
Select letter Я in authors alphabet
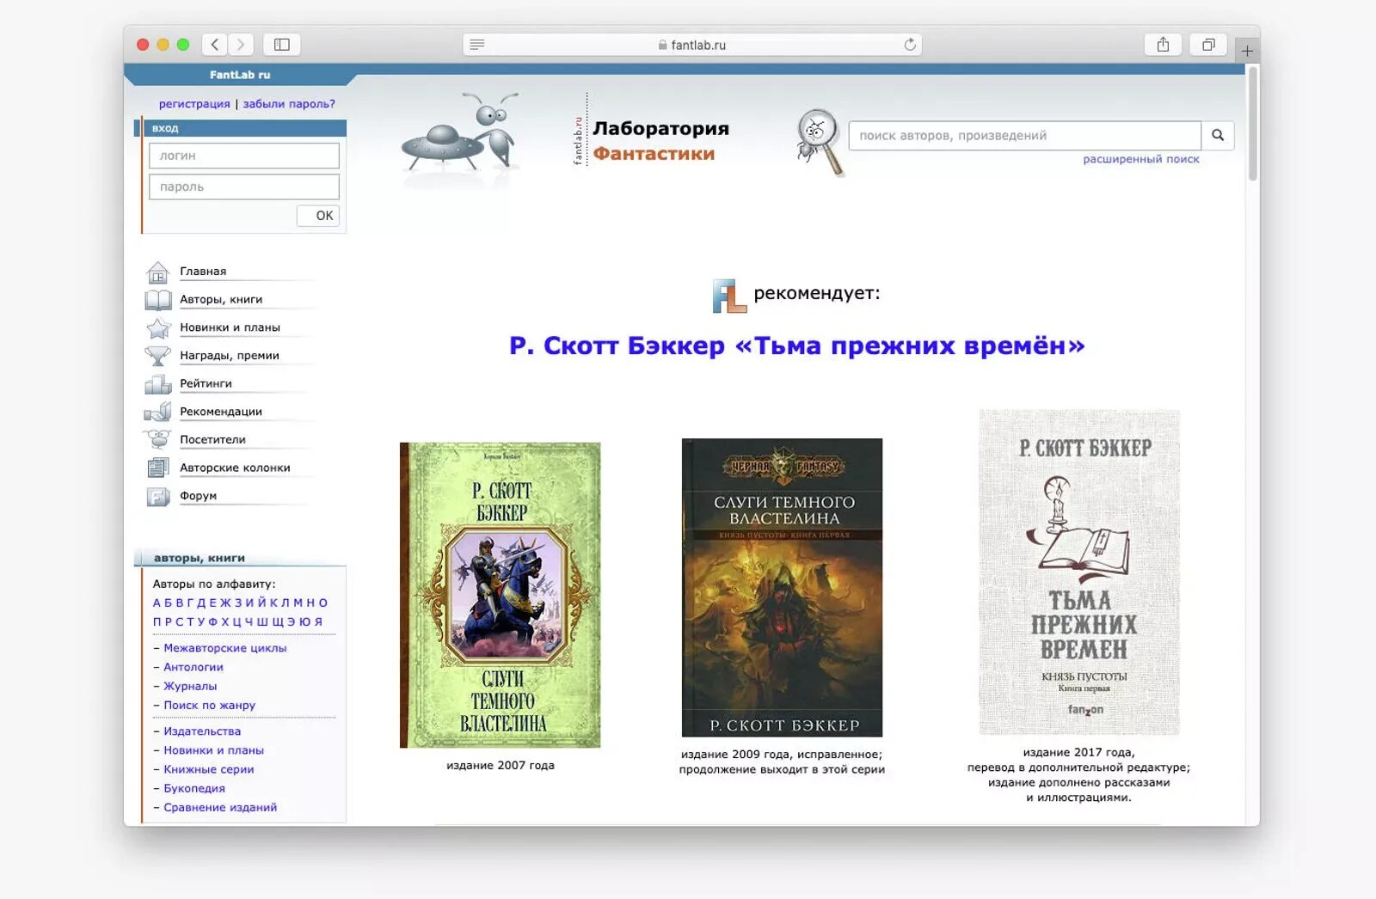click(318, 622)
